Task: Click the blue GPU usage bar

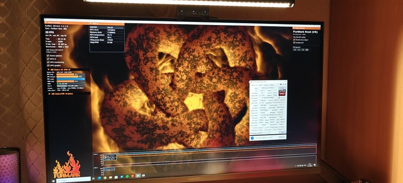Action: pos(71,79)
